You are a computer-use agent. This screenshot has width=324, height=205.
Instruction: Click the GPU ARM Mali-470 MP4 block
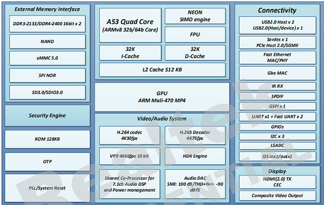pos(162,97)
